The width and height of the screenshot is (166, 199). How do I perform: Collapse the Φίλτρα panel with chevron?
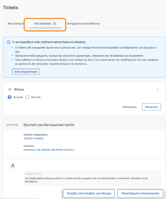click(x=158, y=89)
